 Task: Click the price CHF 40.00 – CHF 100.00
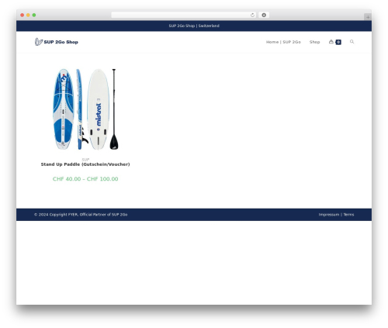(x=85, y=179)
